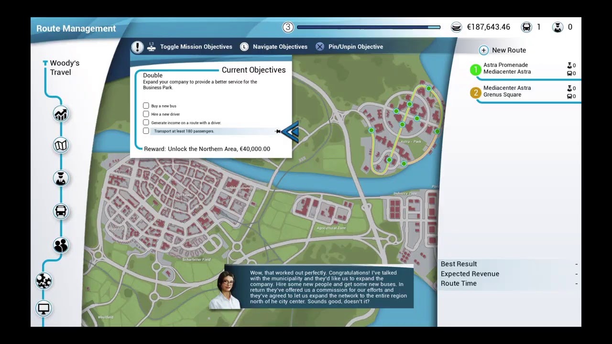The width and height of the screenshot is (612, 344).
Task: Open the map route sidebar icon
Action: point(61,145)
